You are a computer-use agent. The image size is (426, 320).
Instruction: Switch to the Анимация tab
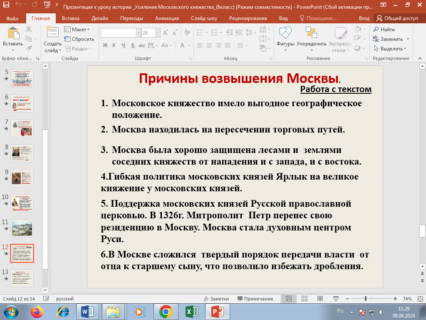(x=167, y=18)
